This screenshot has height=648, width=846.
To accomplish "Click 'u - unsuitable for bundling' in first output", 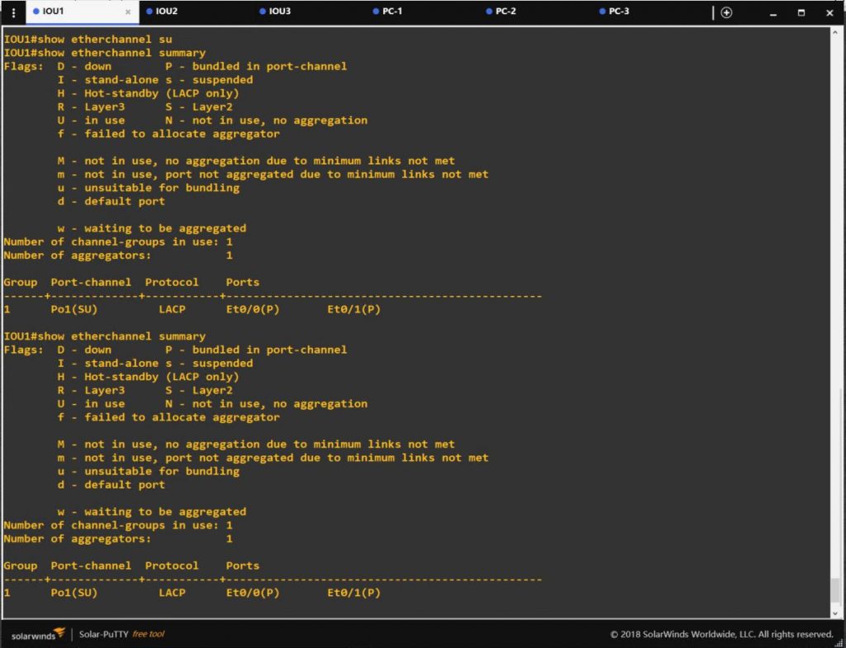I will point(149,188).
